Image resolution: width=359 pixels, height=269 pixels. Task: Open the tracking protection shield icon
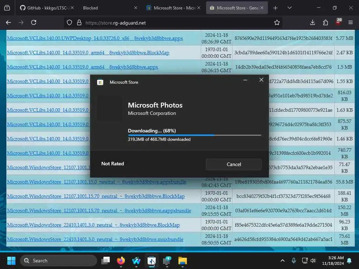pos(69,23)
